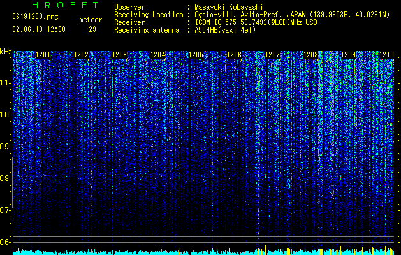Click the meteor count label

tap(91, 20)
